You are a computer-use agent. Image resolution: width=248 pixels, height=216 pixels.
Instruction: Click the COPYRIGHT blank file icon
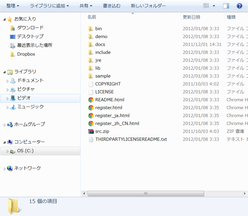[x=91, y=84]
